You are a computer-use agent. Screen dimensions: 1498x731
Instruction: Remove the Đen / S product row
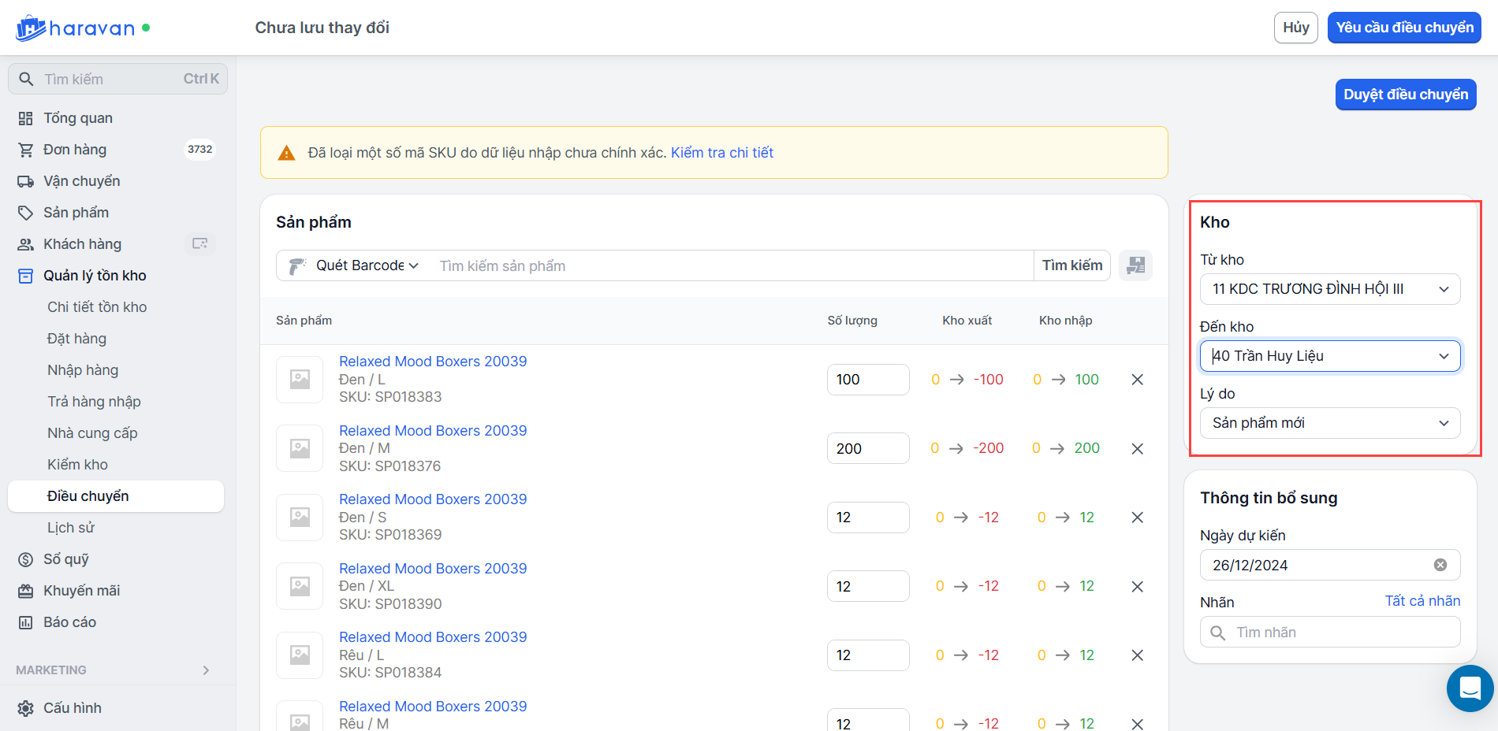coord(1137,518)
